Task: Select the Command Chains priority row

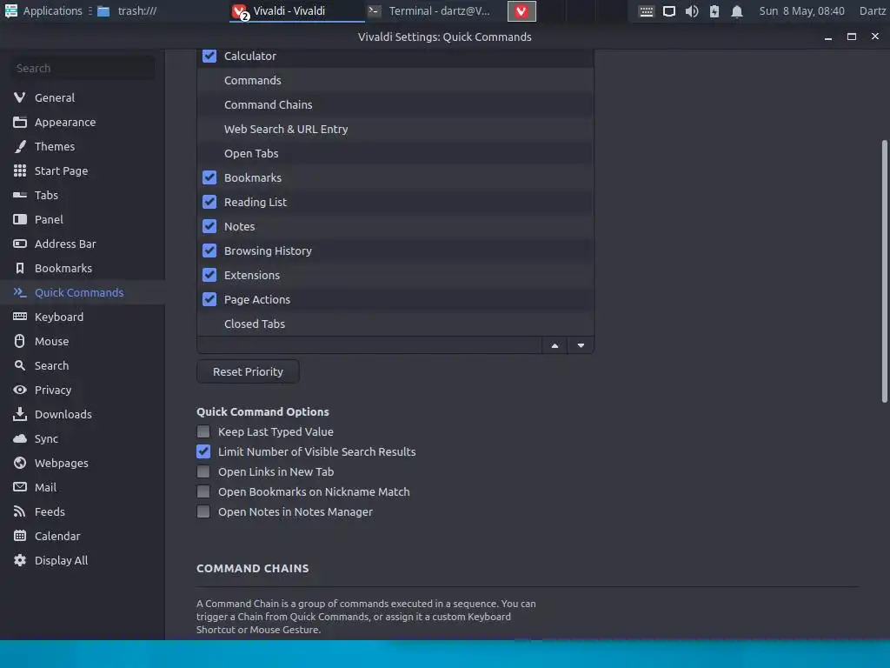Action: (x=395, y=104)
